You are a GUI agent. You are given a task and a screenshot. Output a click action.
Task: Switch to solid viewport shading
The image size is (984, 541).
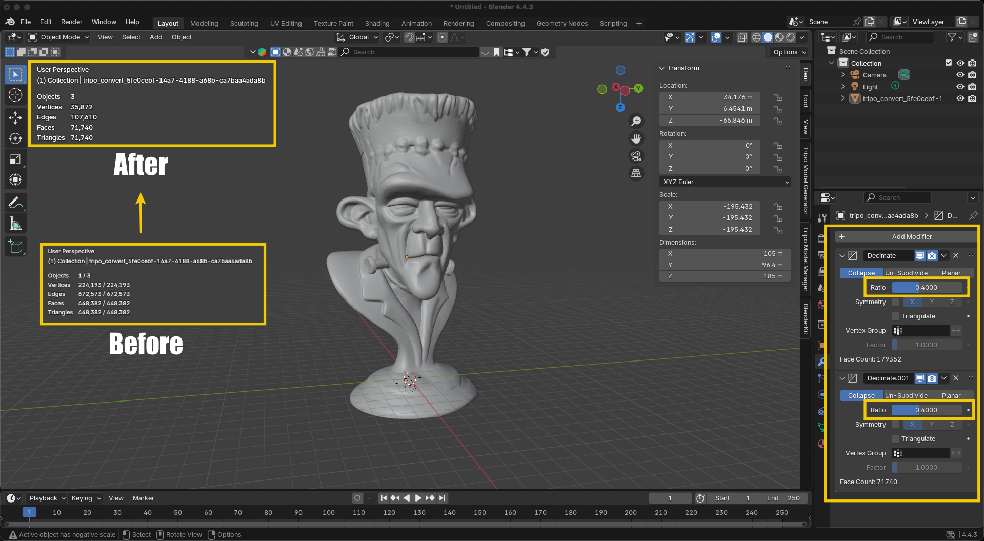(768, 37)
